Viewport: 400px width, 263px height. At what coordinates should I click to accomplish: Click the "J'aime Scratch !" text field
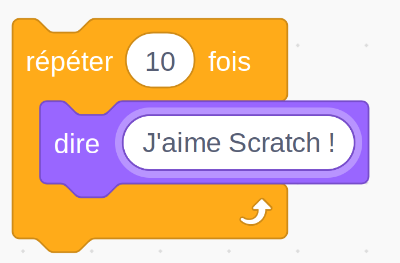(x=238, y=142)
